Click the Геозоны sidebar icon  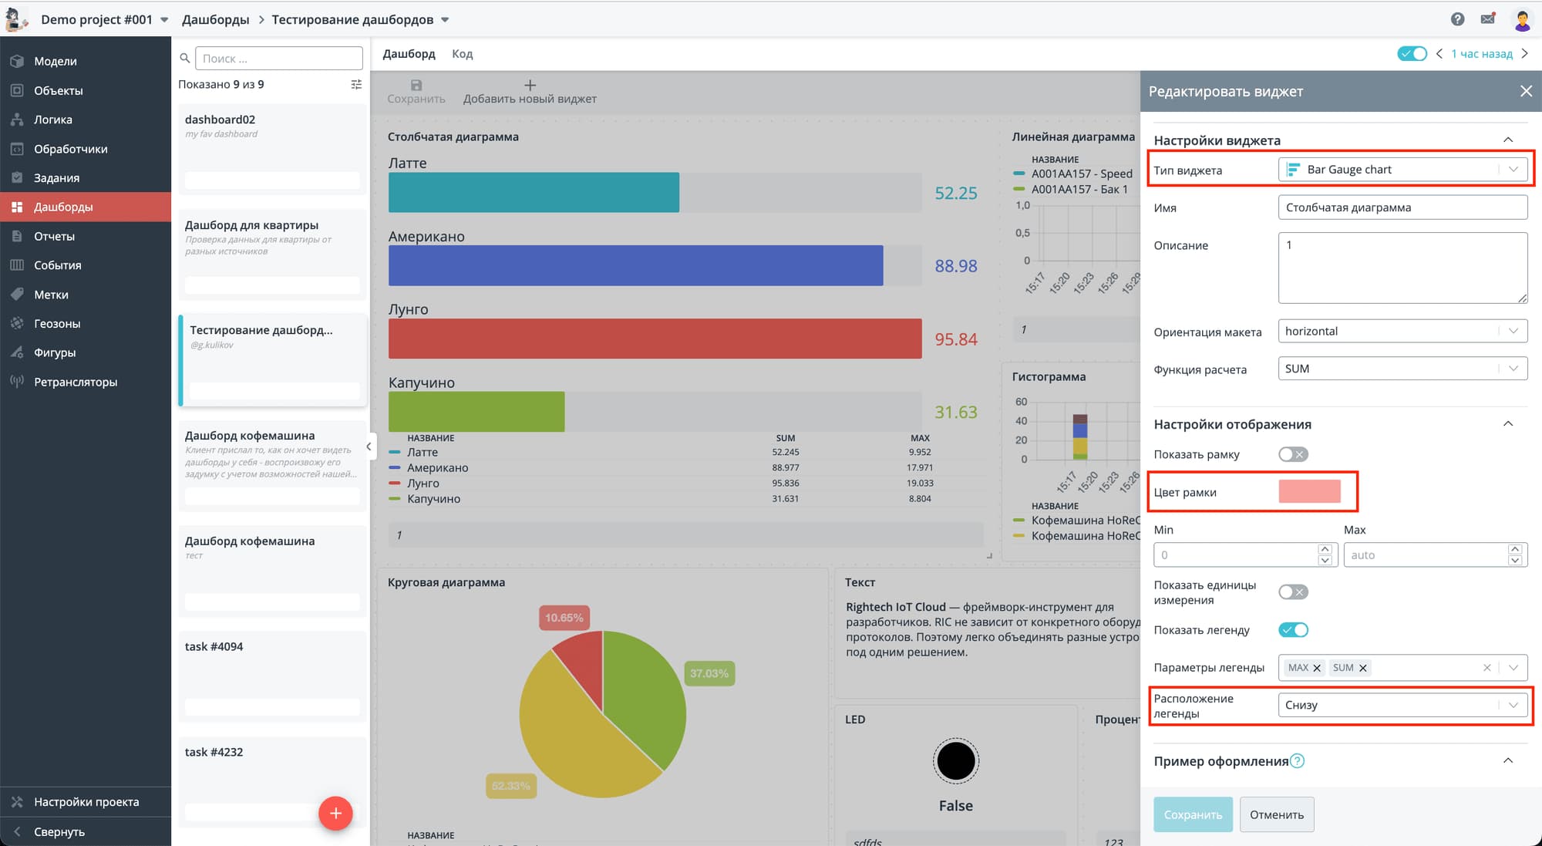[17, 323]
